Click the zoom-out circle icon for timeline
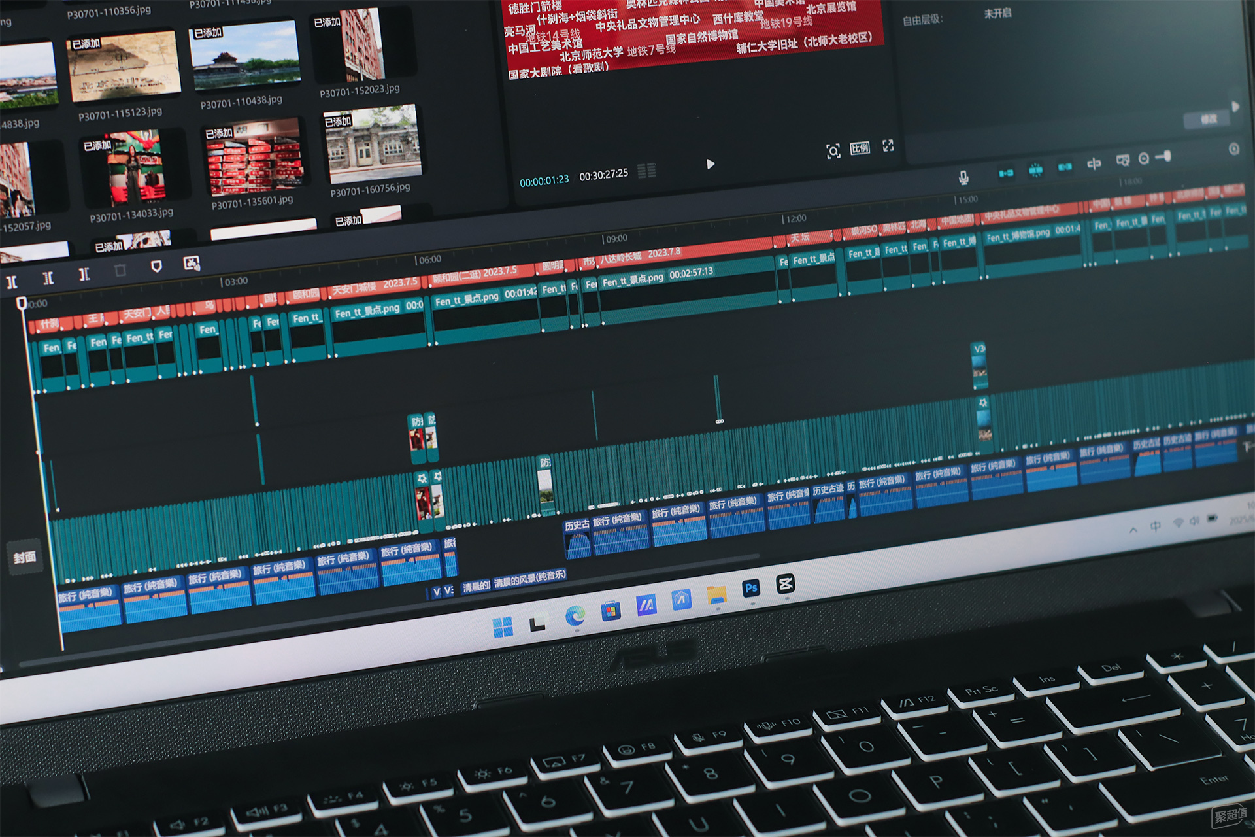Image resolution: width=1255 pixels, height=837 pixels. [x=1144, y=158]
